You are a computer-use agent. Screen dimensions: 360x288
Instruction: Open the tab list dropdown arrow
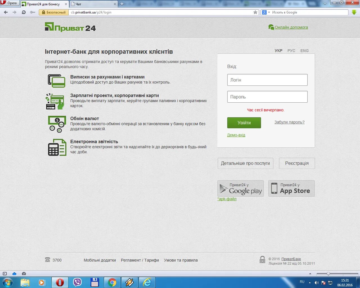tap(325, 4)
